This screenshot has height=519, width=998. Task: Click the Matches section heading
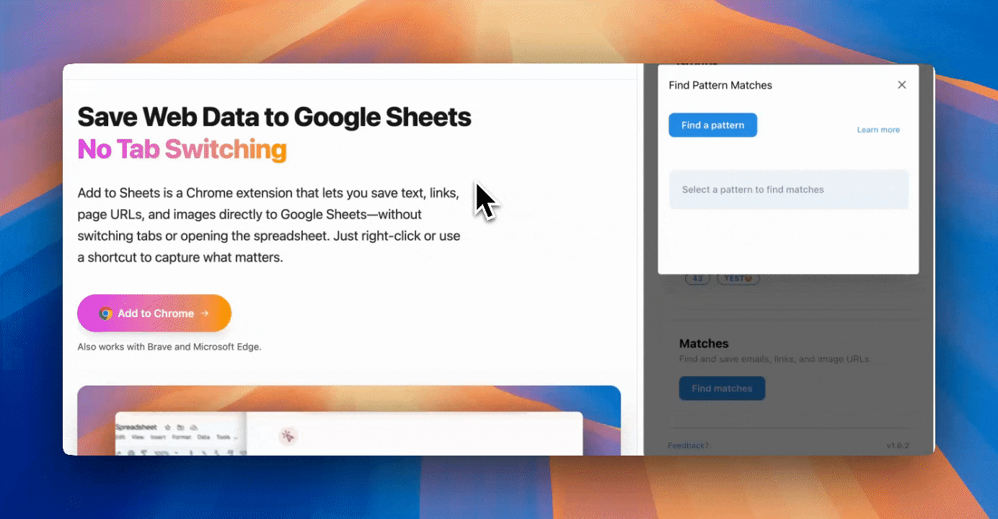pos(704,344)
